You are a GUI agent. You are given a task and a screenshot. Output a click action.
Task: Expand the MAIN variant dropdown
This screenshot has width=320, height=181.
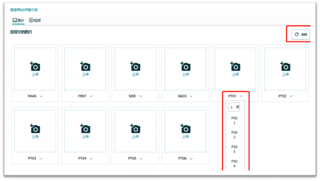click(41, 96)
